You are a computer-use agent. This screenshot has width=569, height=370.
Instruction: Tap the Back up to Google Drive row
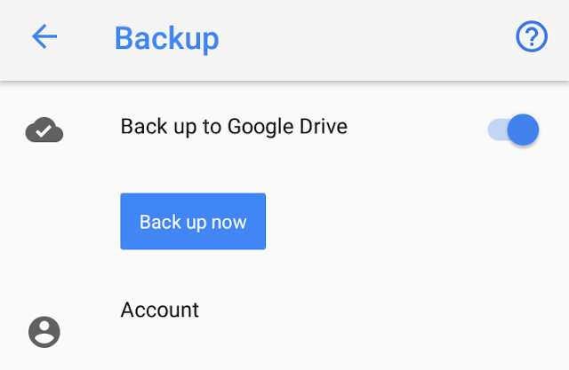coord(284,129)
